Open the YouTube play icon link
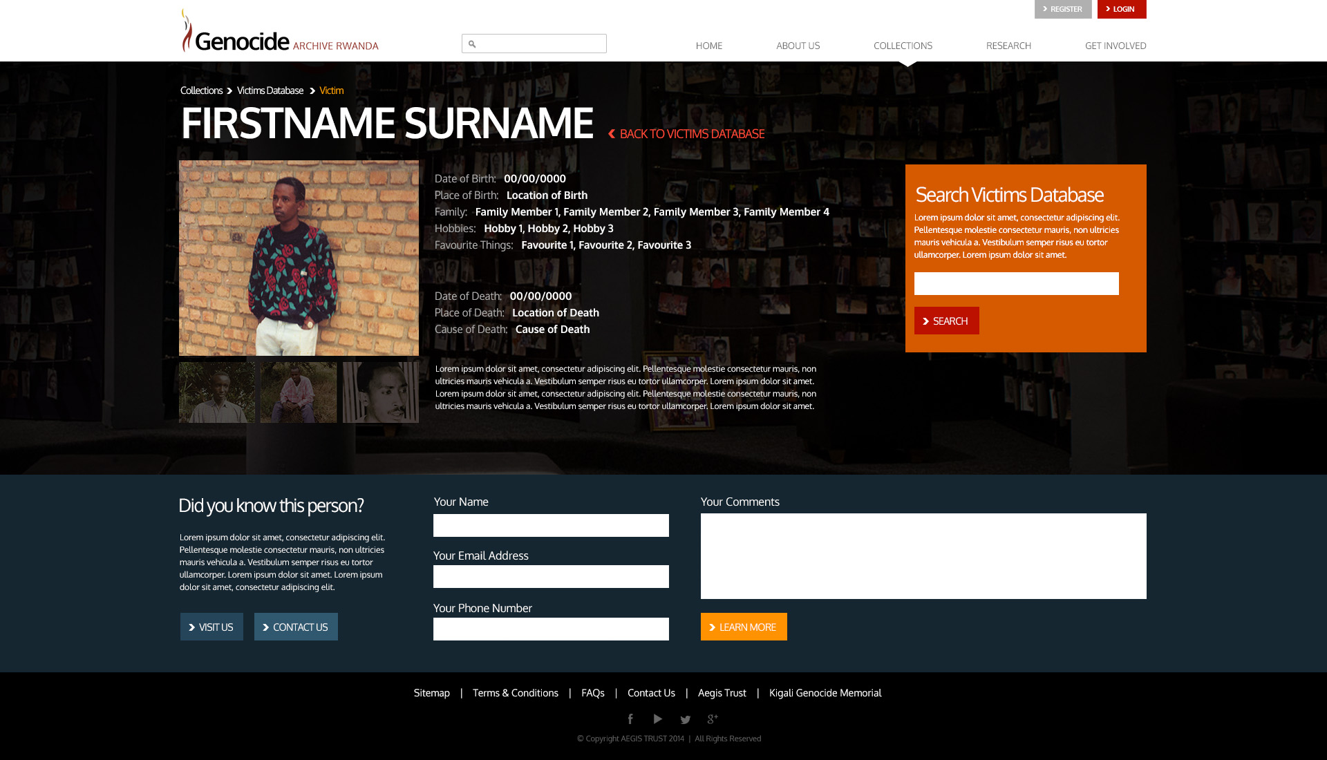Image resolution: width=1327 pixels, height=760 pixels. [x=658, y=719]
